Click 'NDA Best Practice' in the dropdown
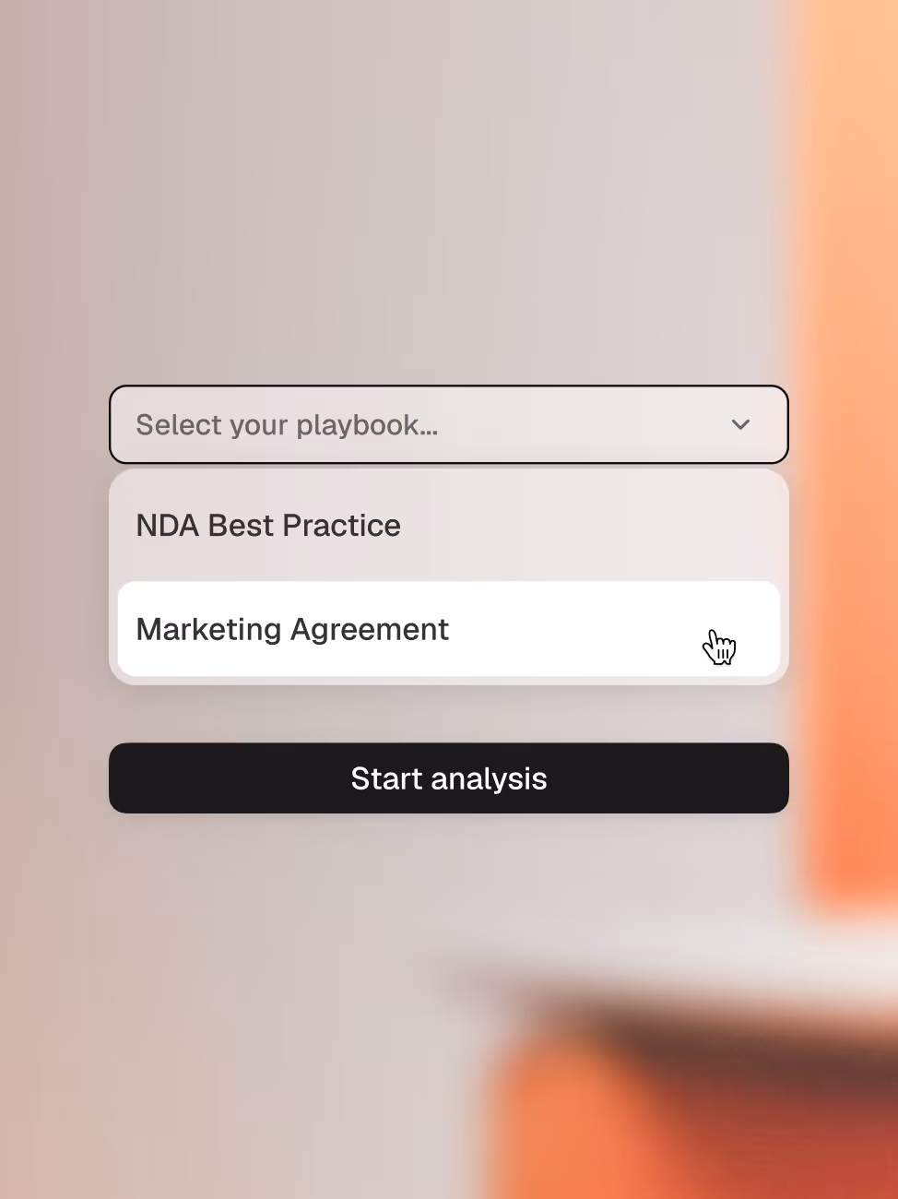Image resolution: width=898 pixels, height=1199 pixels. 268,525
